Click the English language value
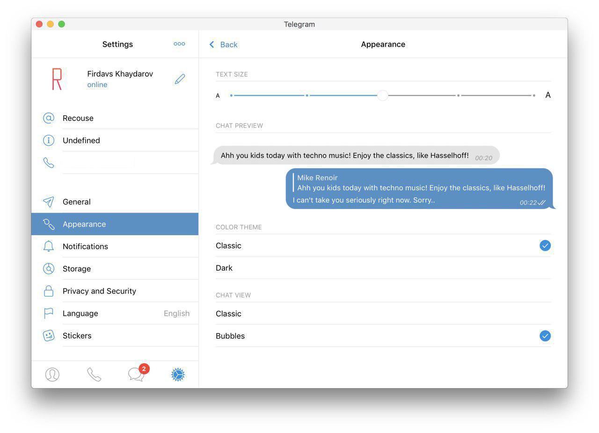Viewport: 599px width, 433px height. pyautogui.click(x=176, y=313)
